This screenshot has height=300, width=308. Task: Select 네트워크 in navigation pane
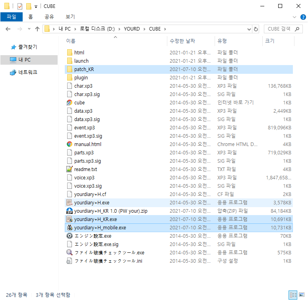pyautogui.click(x=27, y=72)
